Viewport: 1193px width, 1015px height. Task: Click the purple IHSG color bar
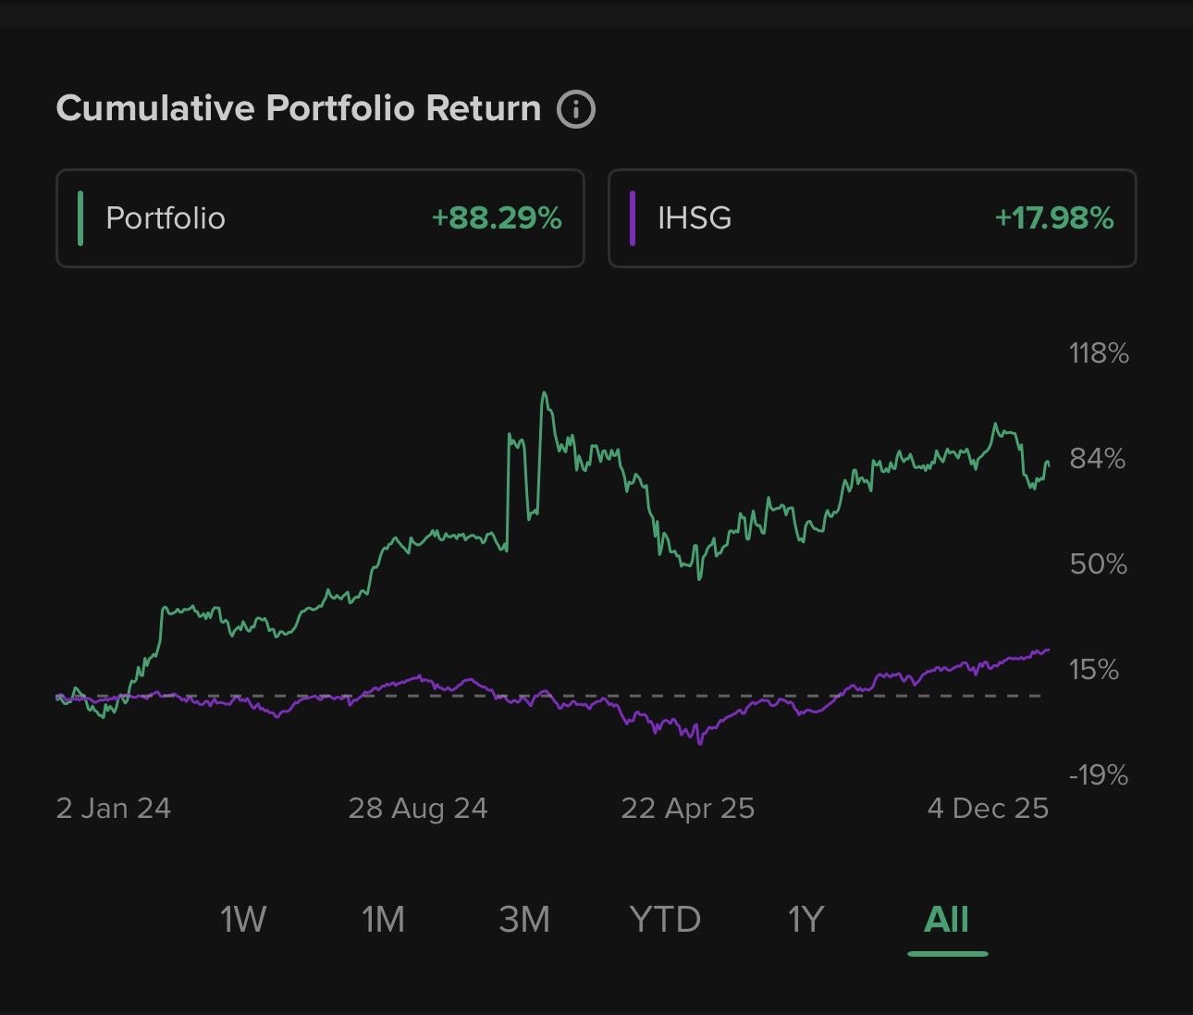pyautogui.click(x=633, y=218)
